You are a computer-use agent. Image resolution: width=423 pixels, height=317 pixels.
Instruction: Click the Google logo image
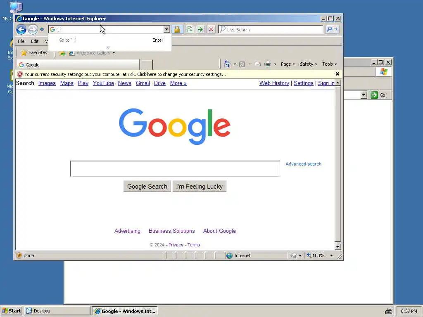coord(175,126)
